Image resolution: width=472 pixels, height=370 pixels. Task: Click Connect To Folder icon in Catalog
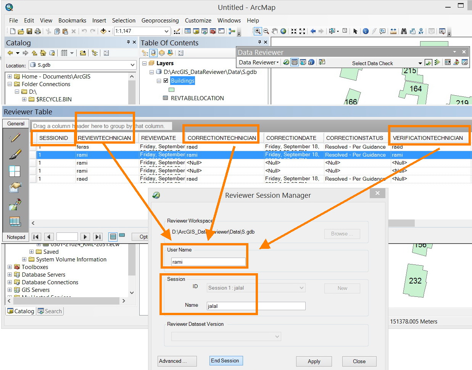click(83, 53)
